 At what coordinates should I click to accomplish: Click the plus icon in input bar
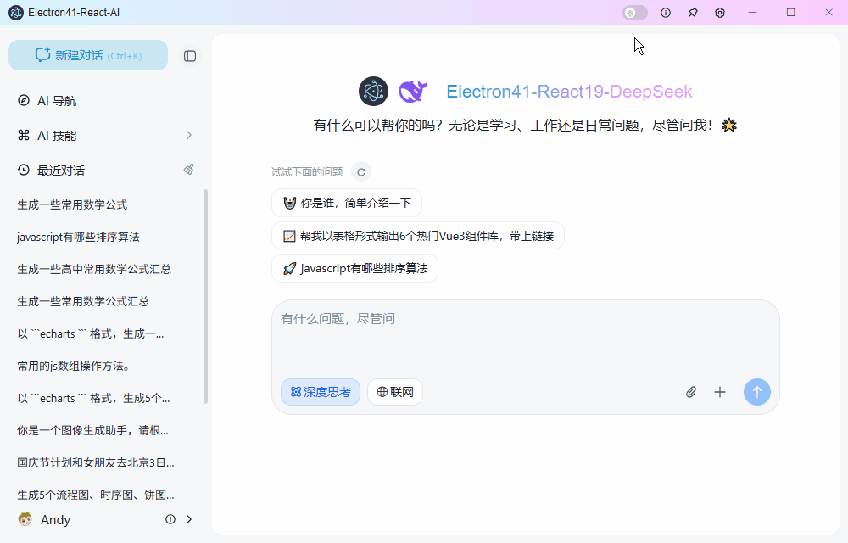(x=720, y=392)
